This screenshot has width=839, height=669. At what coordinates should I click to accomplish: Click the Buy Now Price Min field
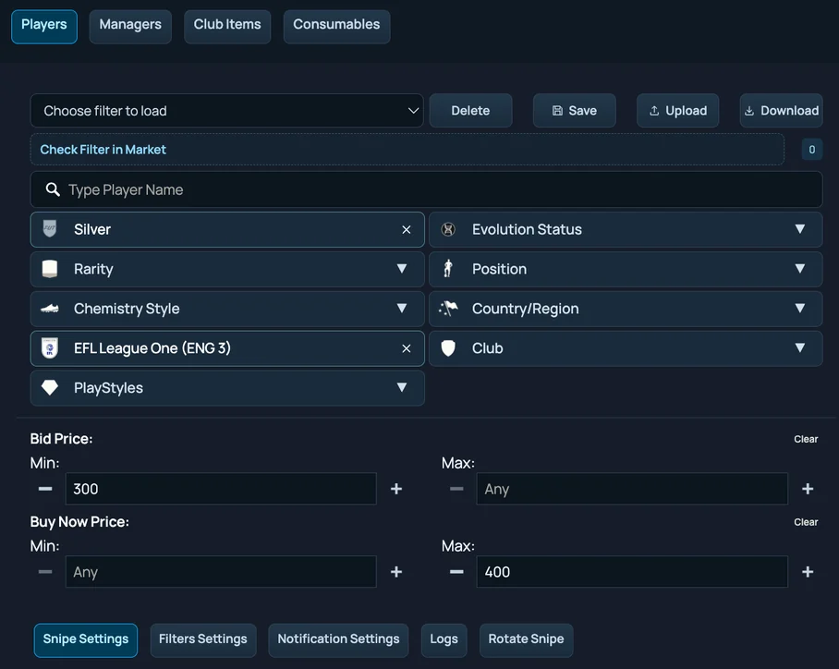click(x=221, y=572)
